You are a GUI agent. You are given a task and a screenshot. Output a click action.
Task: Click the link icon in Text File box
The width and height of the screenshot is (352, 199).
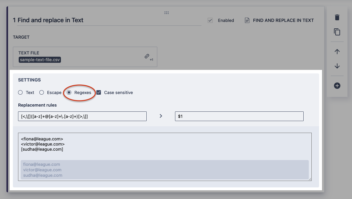pos(147,56)
